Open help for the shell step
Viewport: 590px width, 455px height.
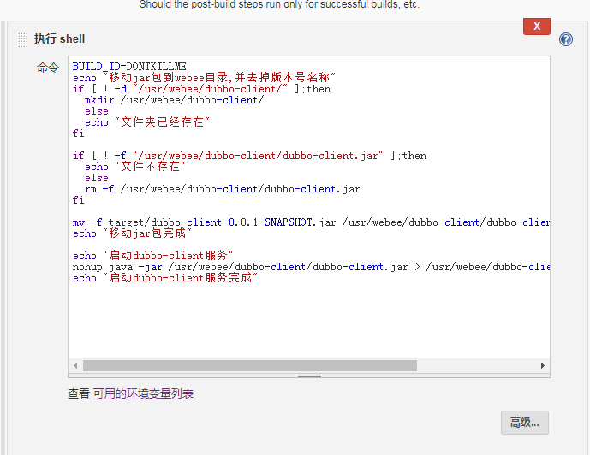[x=565, y=39]
